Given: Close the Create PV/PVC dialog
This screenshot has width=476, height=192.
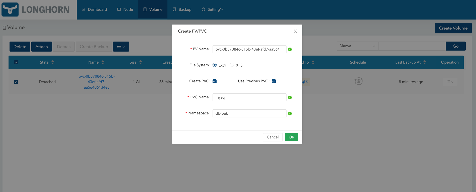Looking at the screenshot, I should 295,31.
